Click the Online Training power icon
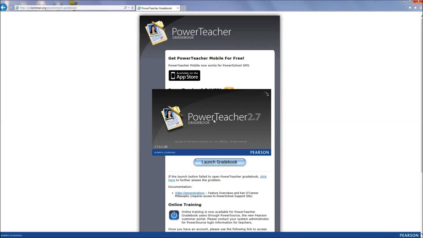423x238 pixels. pyautogui.click(x=174, y=215)
